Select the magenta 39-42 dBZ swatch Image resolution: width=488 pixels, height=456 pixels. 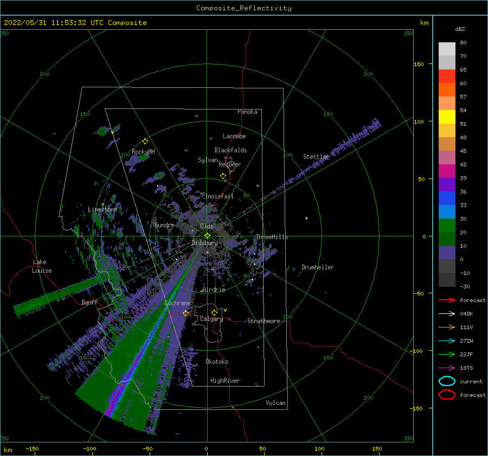(447, 171)
